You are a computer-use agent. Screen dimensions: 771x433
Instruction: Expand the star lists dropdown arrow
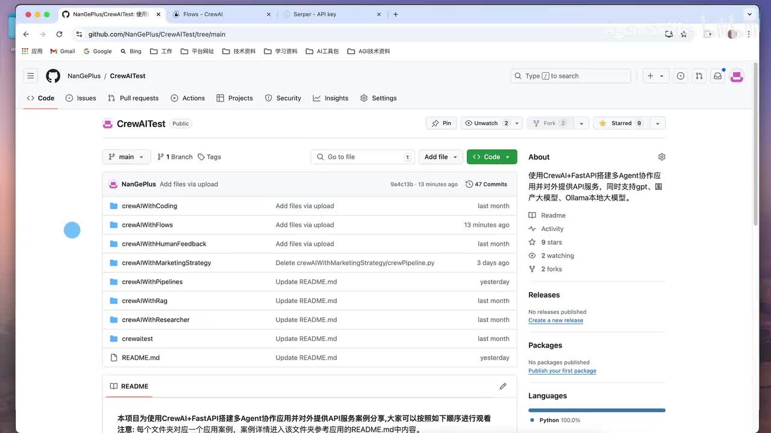(x=658, y=123)
